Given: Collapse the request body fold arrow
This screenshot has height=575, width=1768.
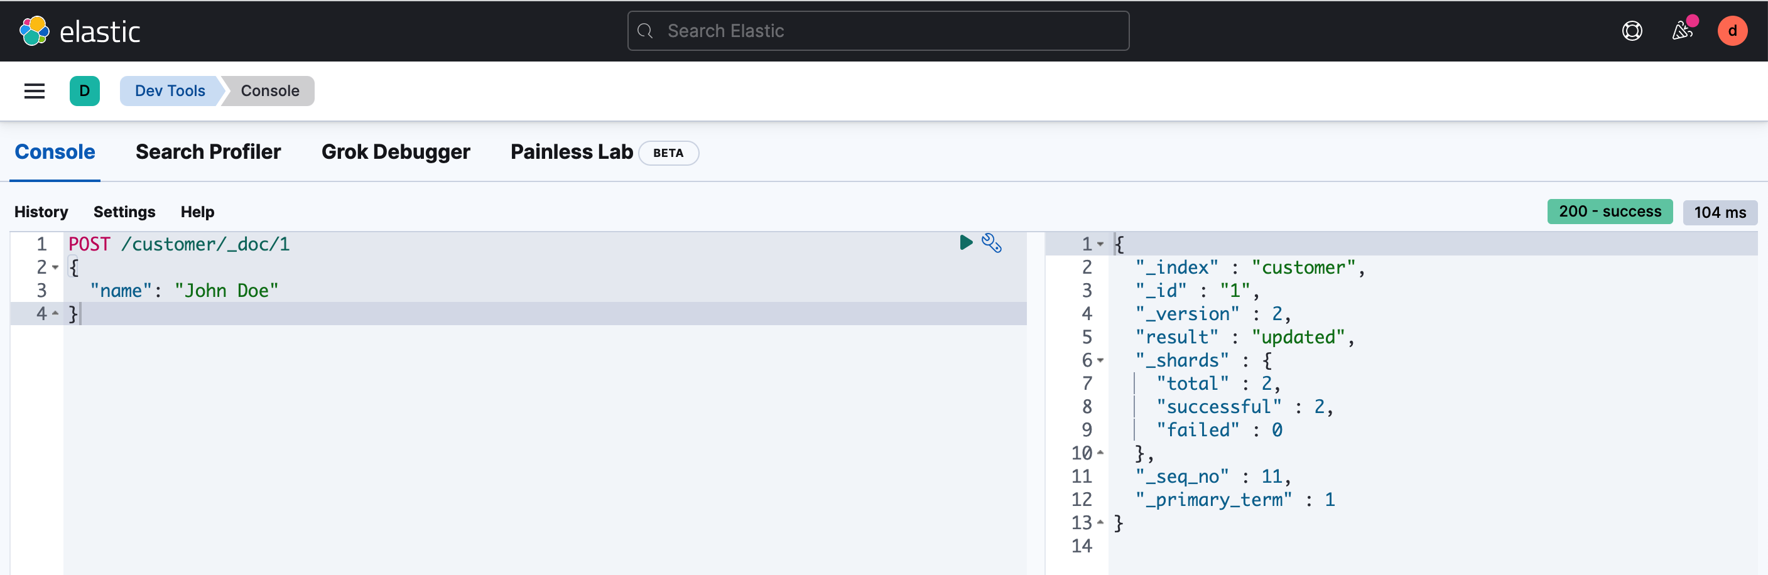Looking at the screenshot, I should pos(57,267).
